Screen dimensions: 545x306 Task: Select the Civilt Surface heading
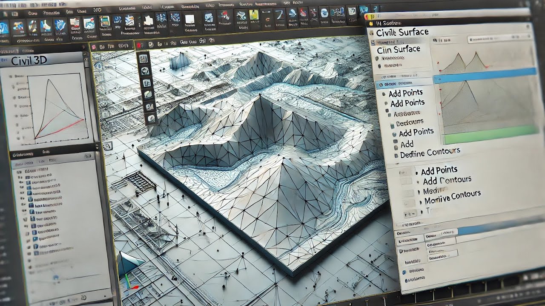coord(402,32)
